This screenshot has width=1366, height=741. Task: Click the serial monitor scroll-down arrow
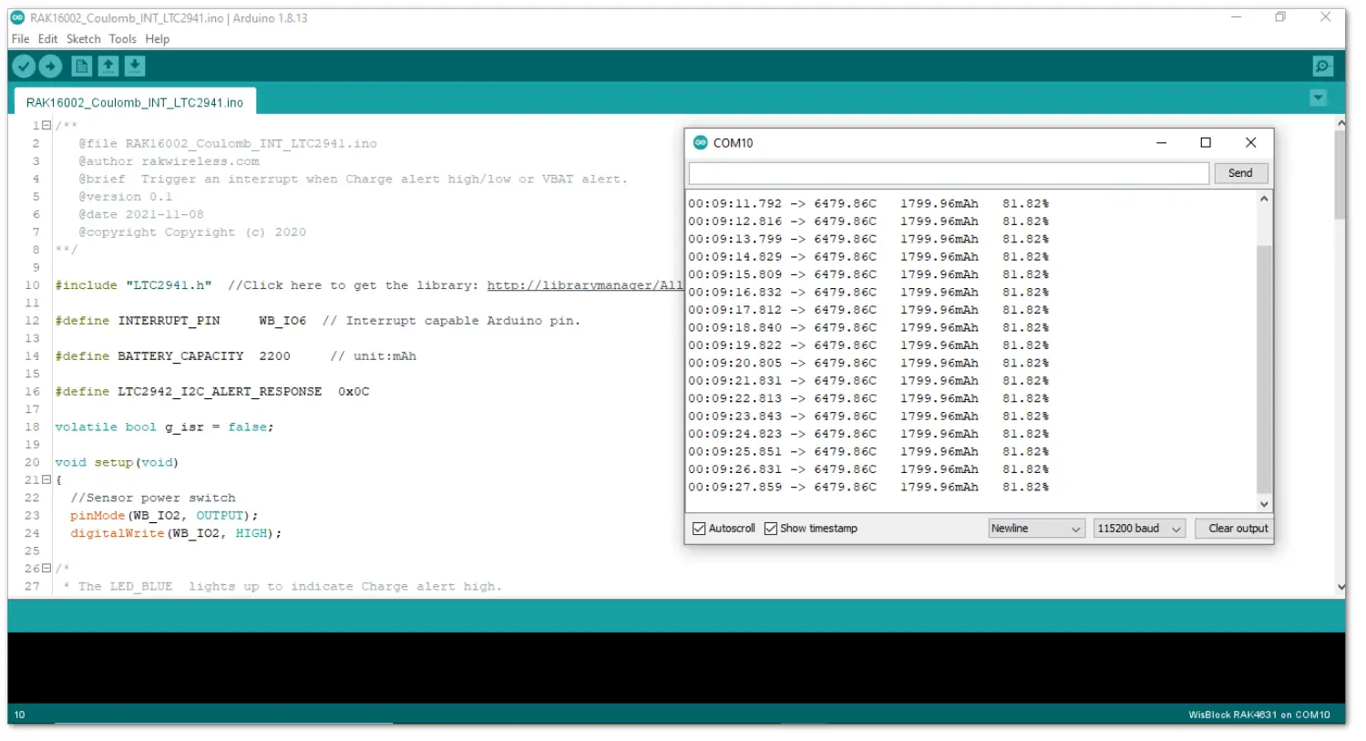(1263, 504)
